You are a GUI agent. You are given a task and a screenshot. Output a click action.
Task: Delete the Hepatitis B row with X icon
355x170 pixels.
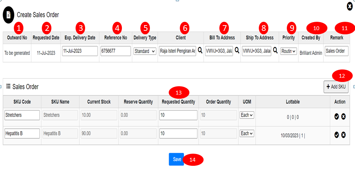point(343,135)
